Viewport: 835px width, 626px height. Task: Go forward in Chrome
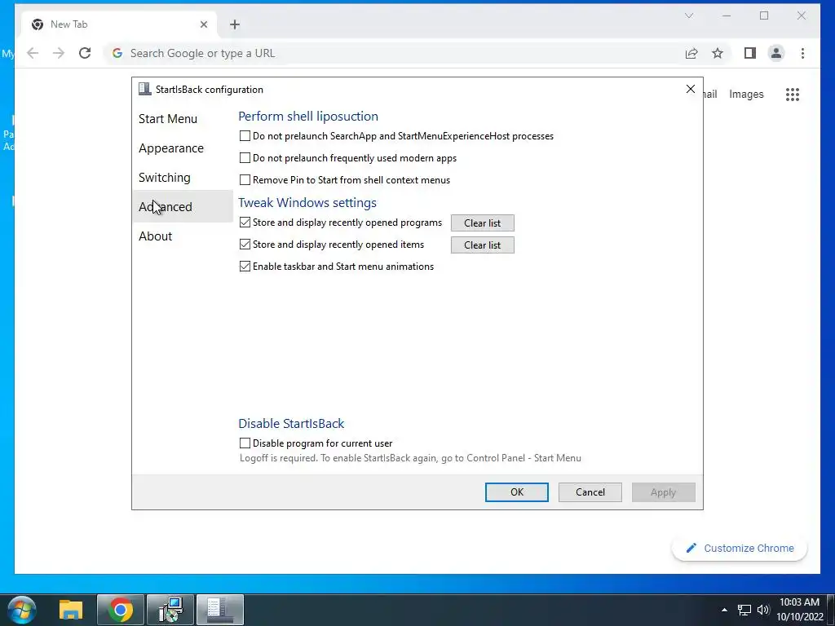59,53
